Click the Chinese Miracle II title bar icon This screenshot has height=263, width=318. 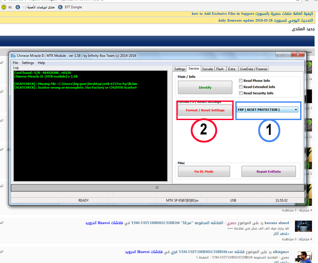[13, 56]
